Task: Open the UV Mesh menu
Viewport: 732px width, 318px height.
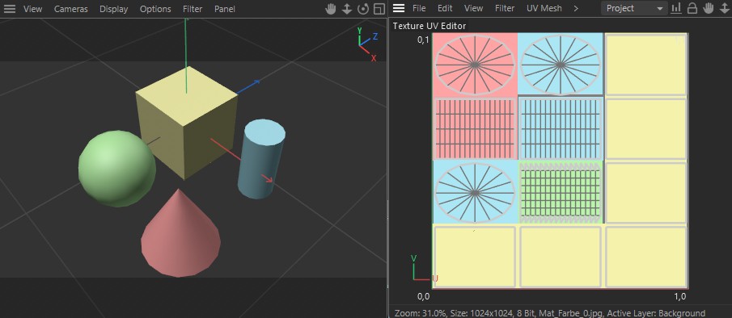Action: pos(544,8)
